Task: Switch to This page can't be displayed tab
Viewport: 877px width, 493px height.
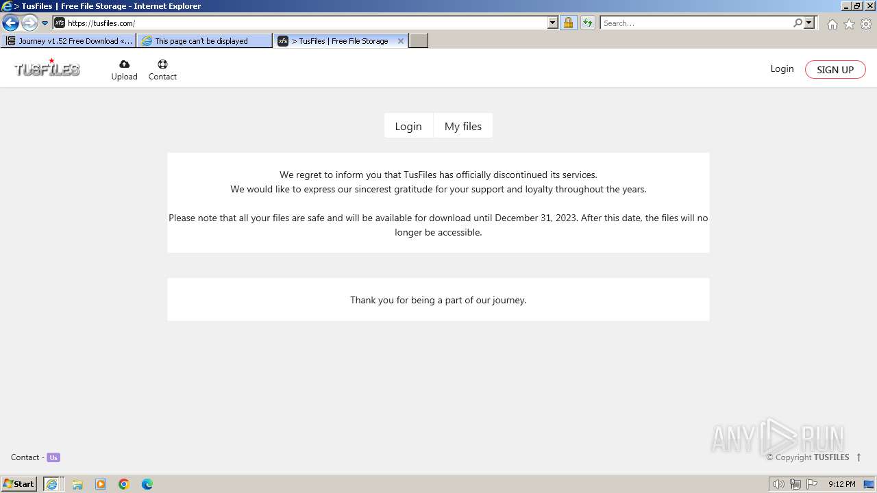Action: coord(204,41)
